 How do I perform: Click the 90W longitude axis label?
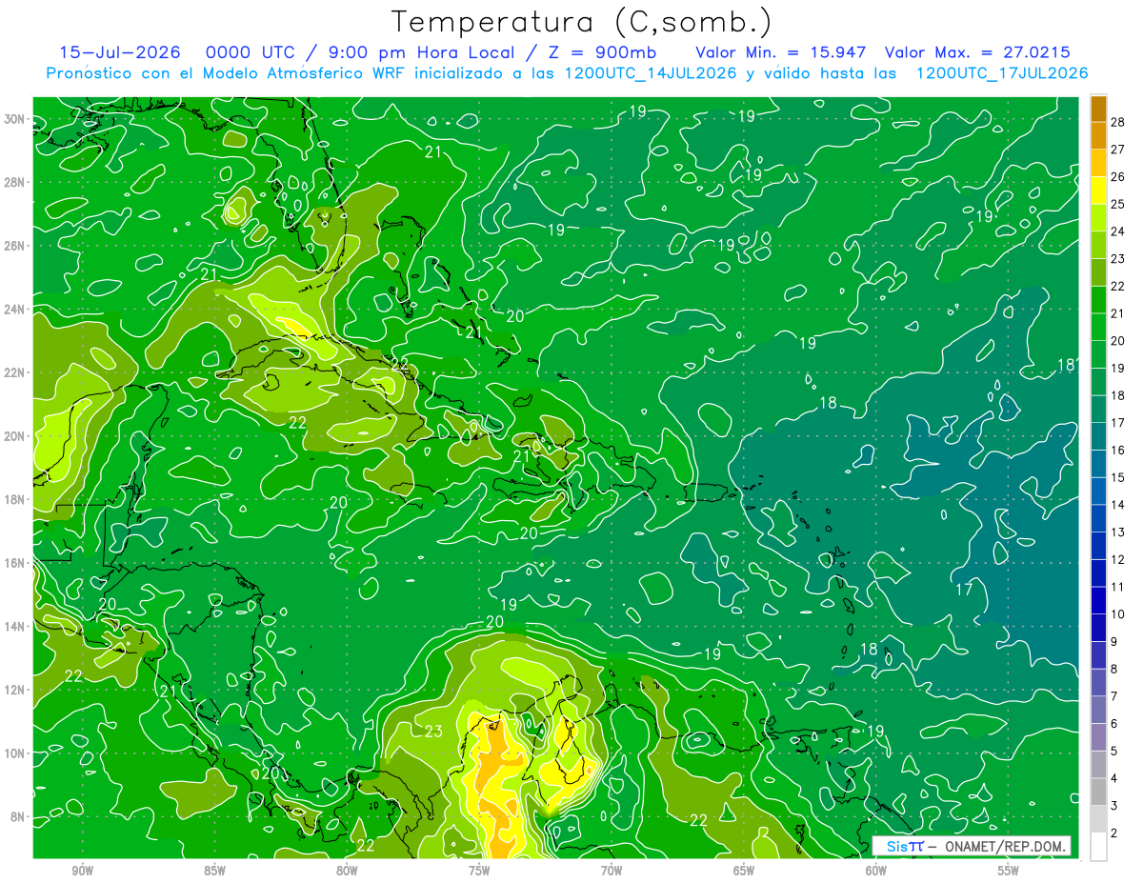pyautogui.click(x=83, y=871)
